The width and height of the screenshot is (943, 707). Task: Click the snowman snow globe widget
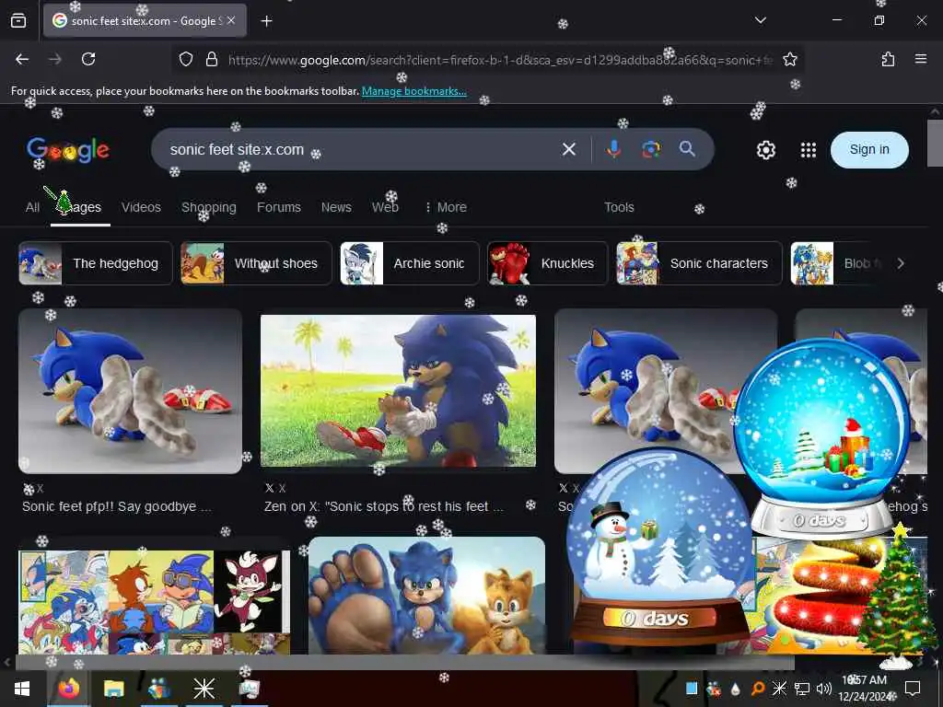click(659, 547)
